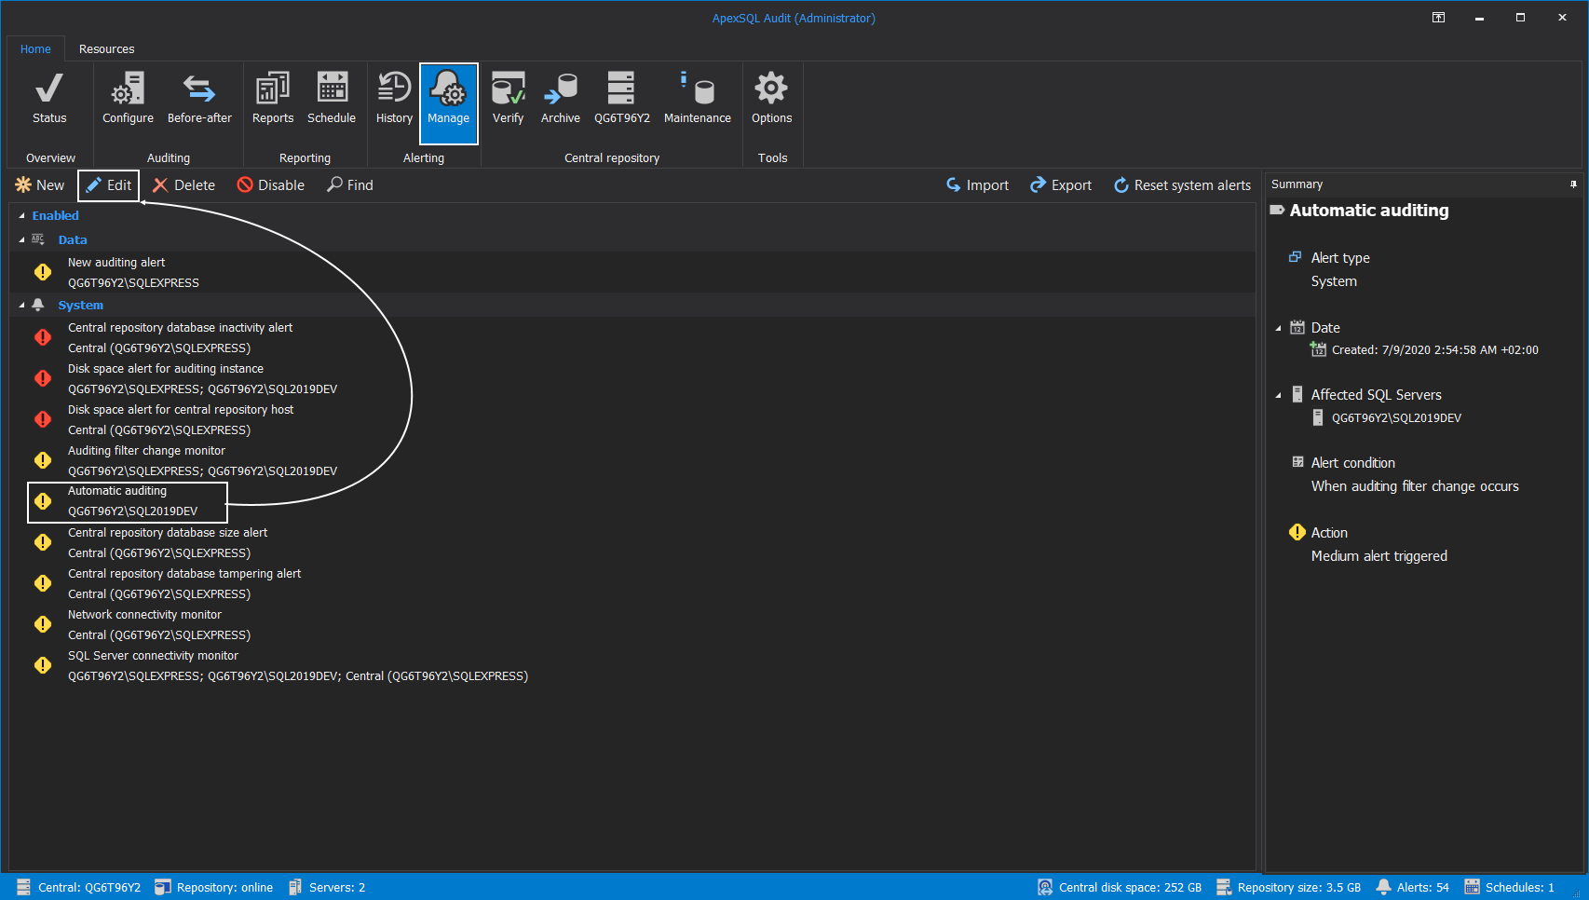Click Alerts: 54 in status bar
1589x900 pixels.
point(1413,887)
